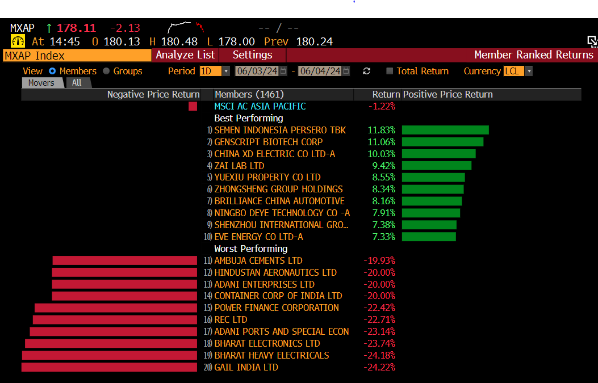Open the end date calendar icon
Viewport: 598px width, 383px height.
(346, 71)
